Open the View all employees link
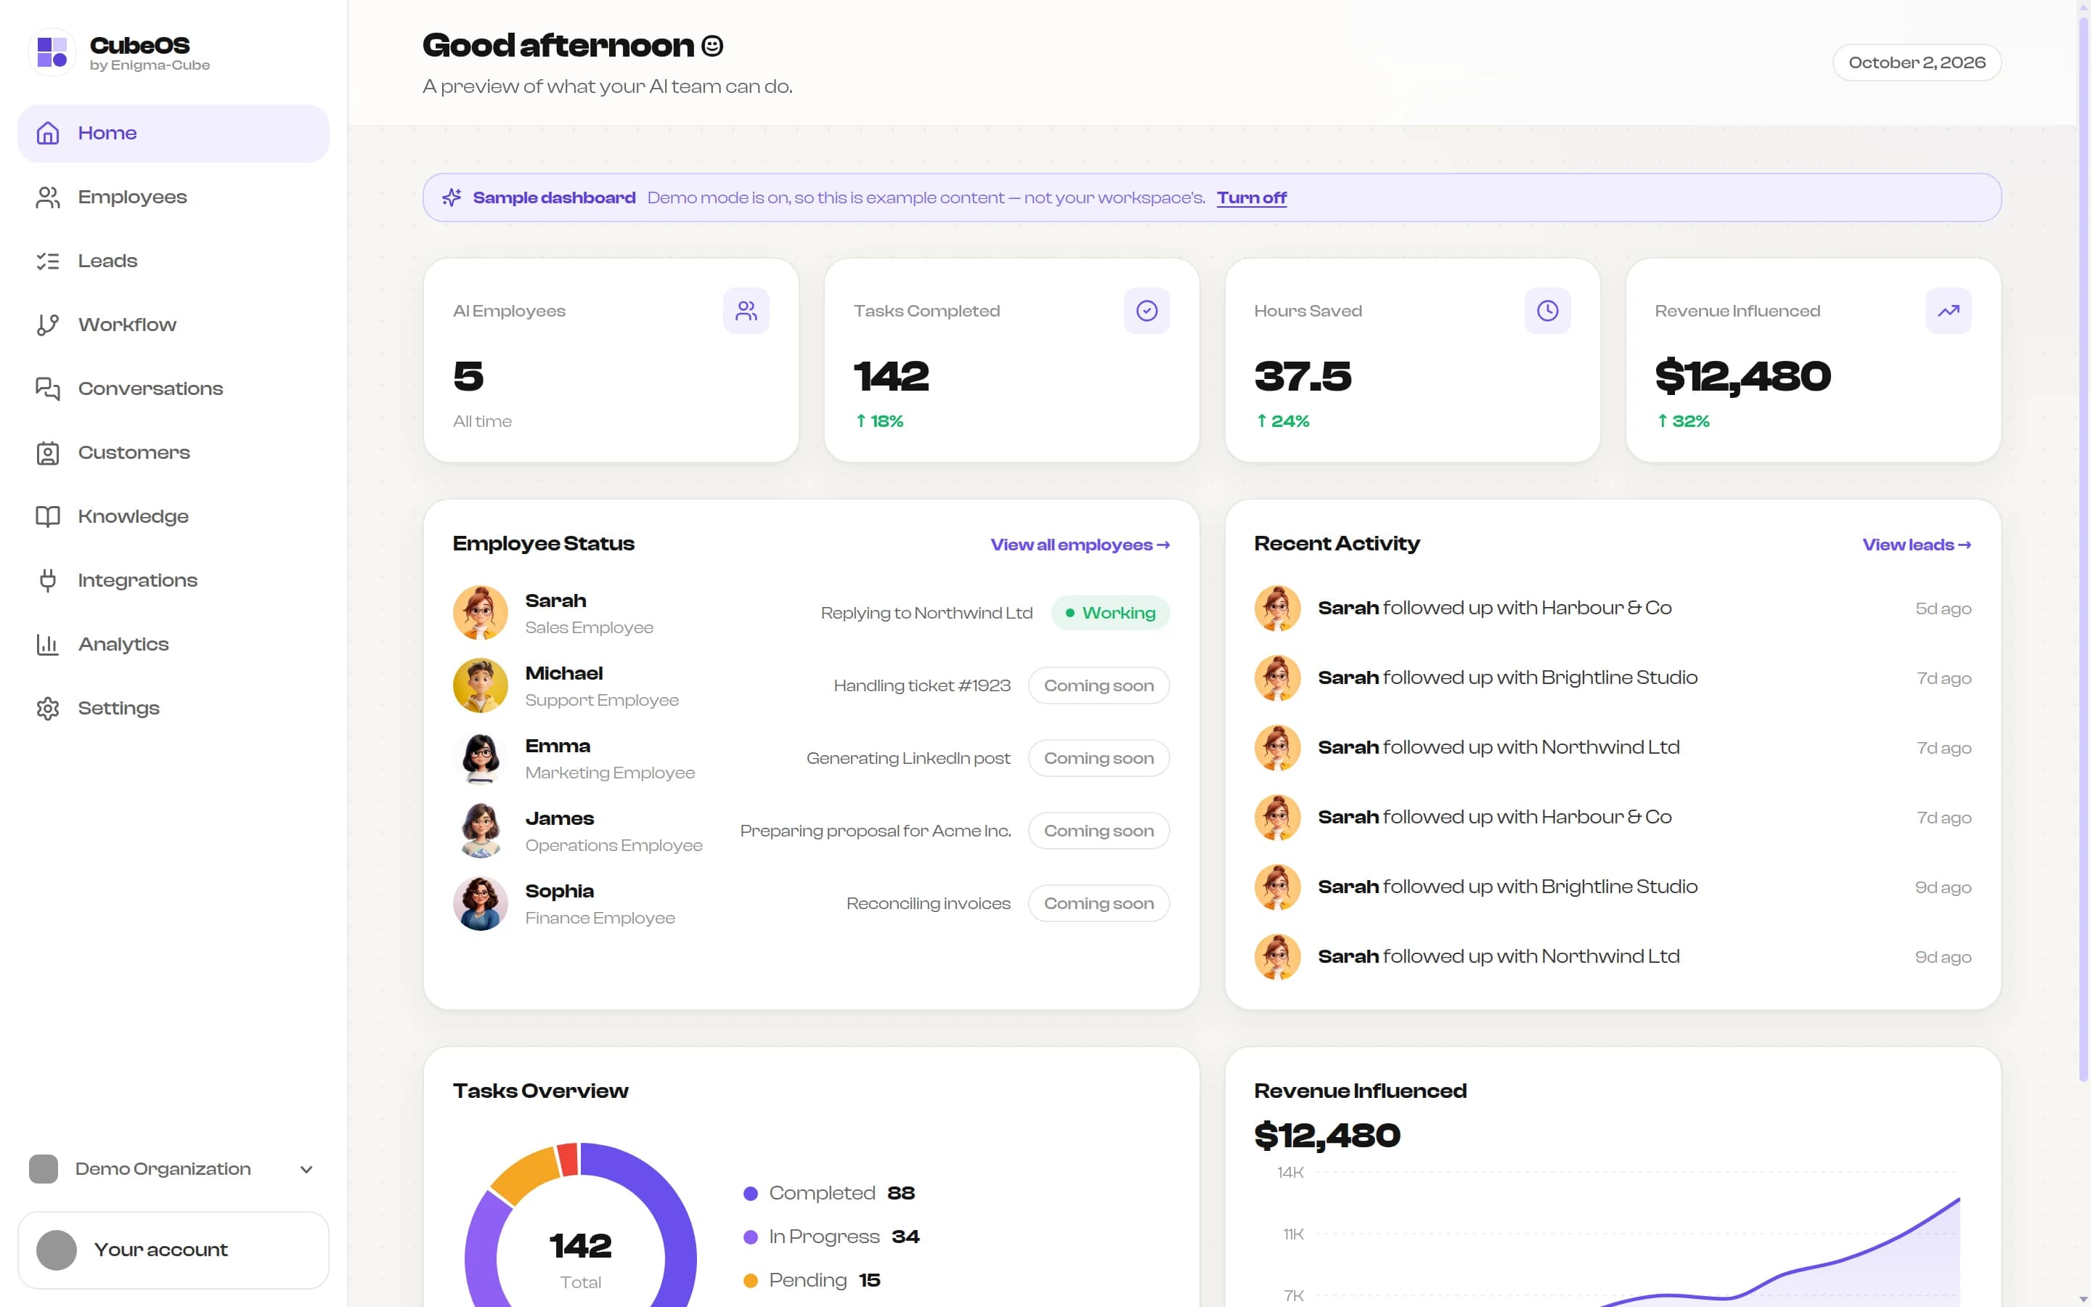Screen dimensions: 2091x1307 point(1080,545)
